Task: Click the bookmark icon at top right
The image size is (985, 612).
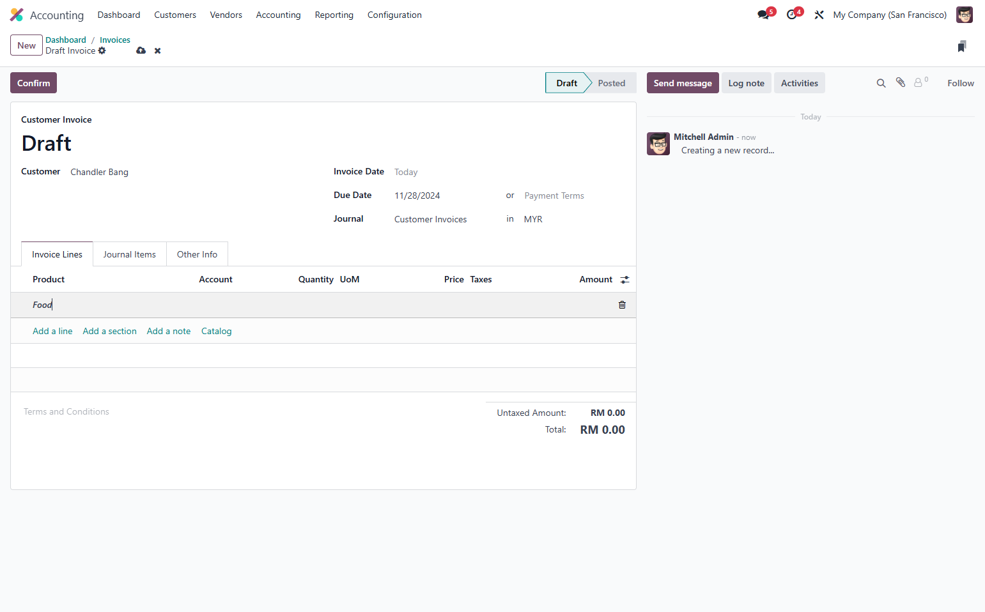Action: [962, 46]
